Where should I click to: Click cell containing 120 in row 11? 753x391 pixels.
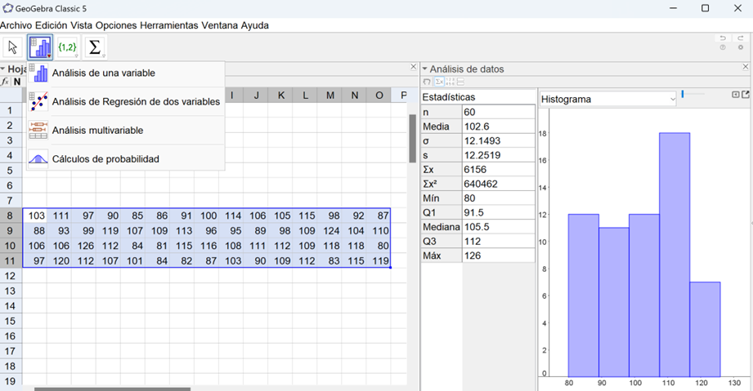59,261
